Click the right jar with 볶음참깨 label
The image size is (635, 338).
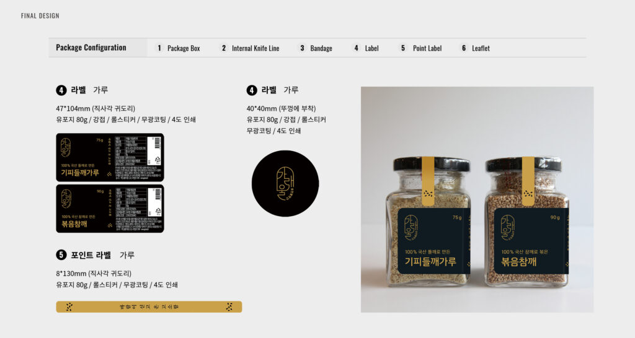click(526, 222)
